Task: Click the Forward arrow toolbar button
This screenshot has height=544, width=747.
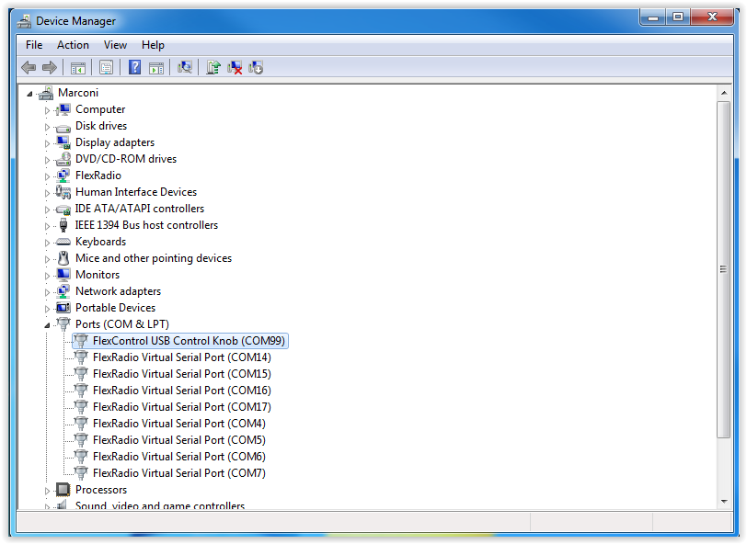Action: (x=50, y=68)
